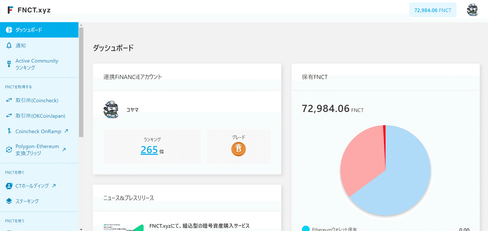Click the FNCTを取得する section label
This screenshot has height=231, width=488.
[18, 87]
